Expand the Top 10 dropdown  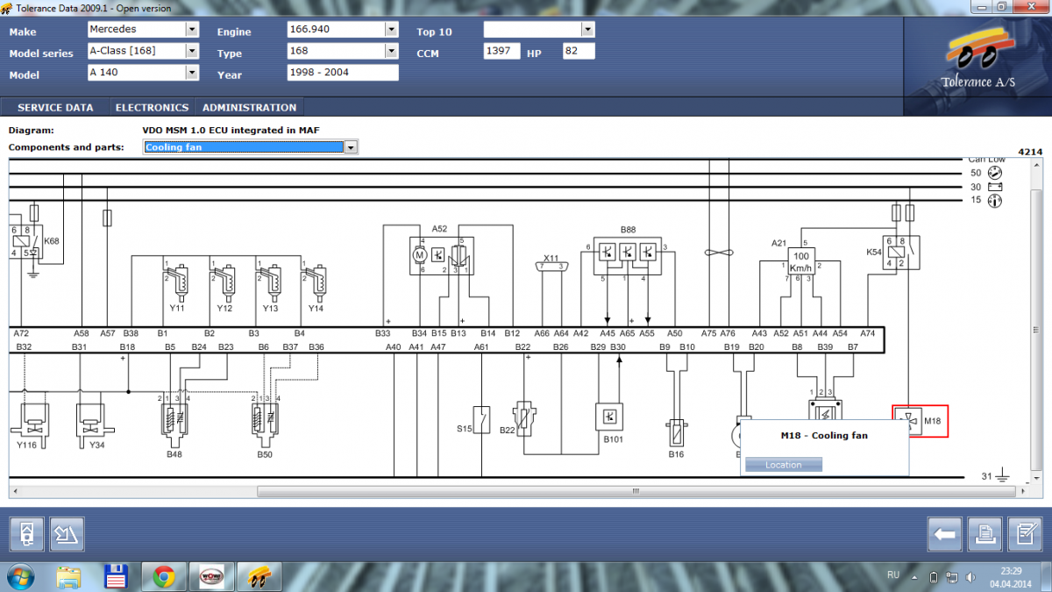[588, 29]
